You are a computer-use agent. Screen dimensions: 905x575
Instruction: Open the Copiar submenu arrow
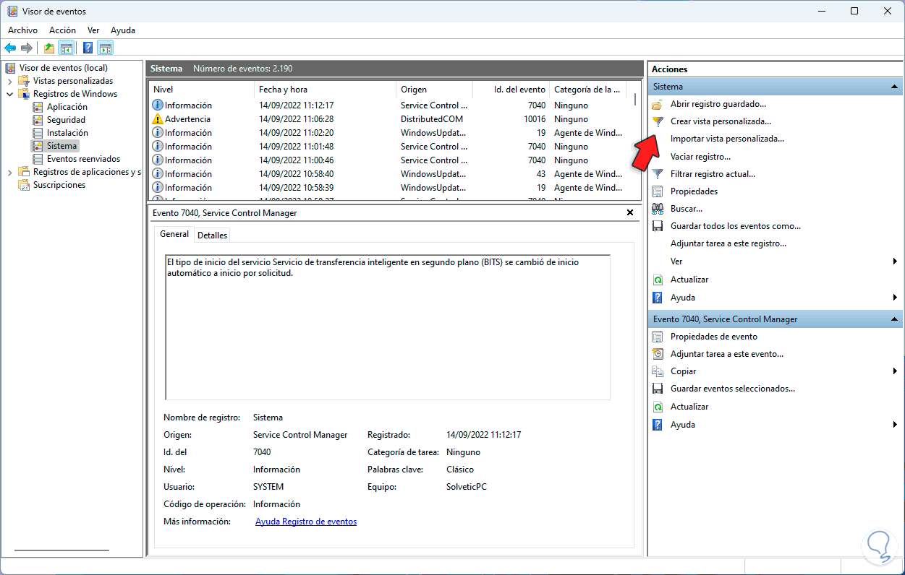895,371
